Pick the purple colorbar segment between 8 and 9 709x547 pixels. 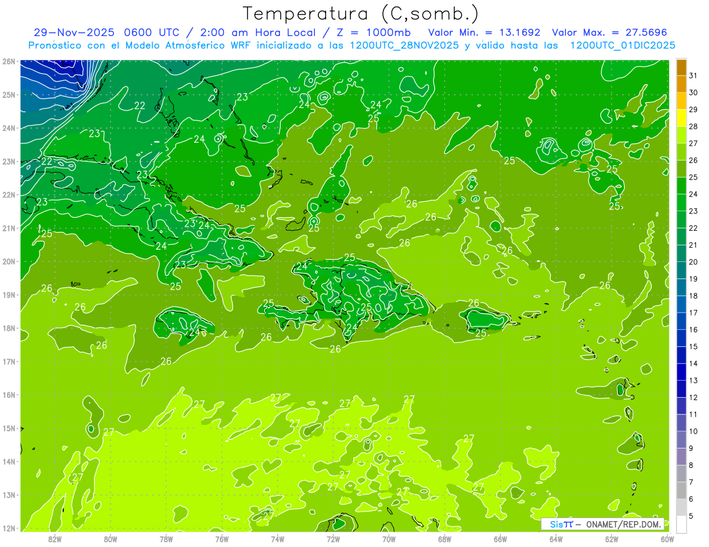click(x=681, y=457)
